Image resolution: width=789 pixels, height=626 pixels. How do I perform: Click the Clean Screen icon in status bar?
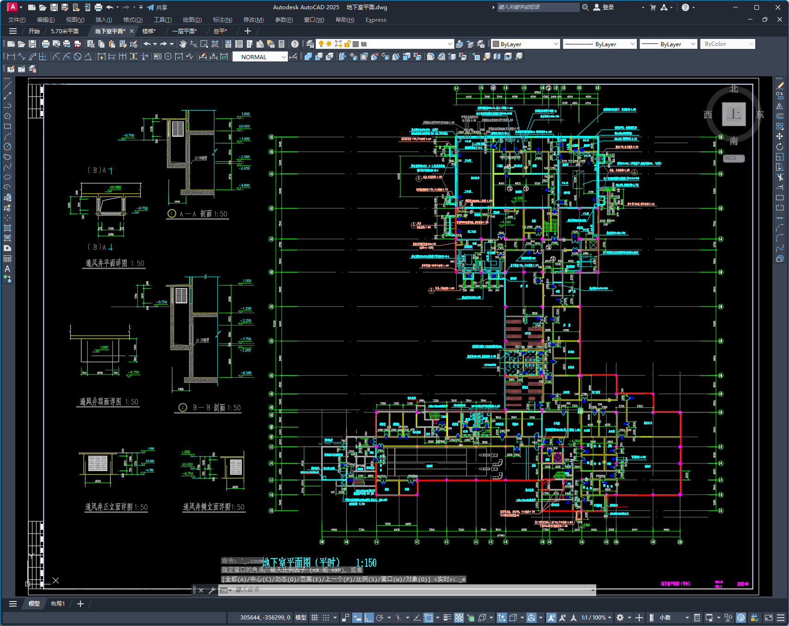[x=769, y=618]
